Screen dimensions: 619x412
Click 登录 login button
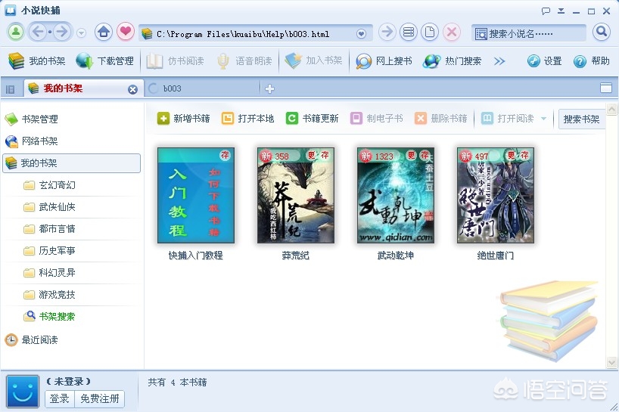coord(59,398)
